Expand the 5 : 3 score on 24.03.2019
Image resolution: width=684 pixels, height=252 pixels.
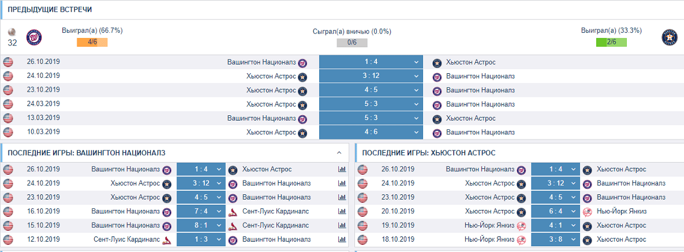pos(371,104)
